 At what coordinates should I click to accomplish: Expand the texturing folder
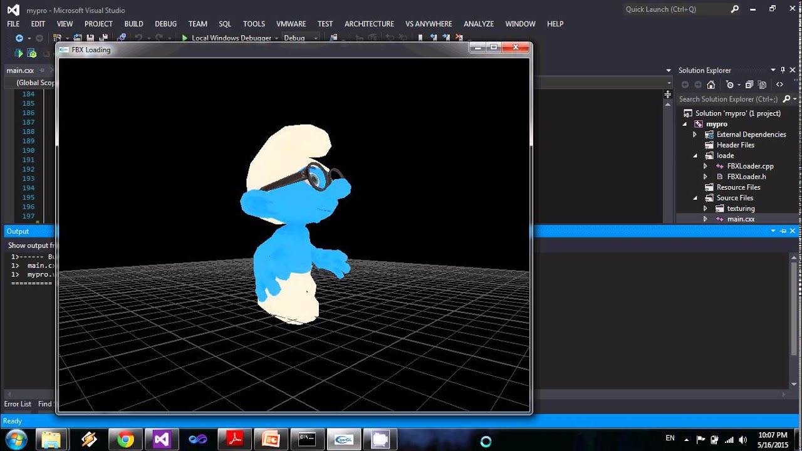[706, 209]
